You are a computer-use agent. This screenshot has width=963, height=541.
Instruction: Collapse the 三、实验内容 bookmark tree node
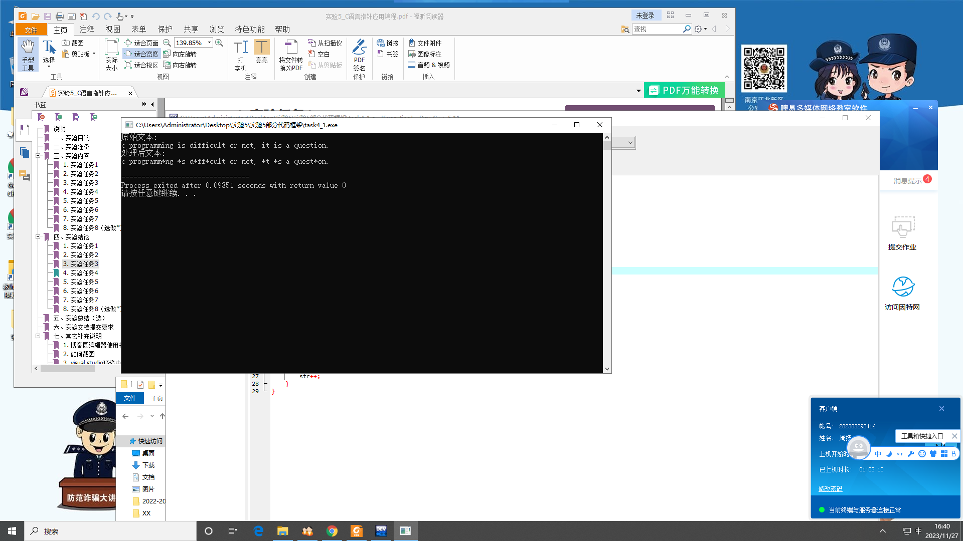point(38,156)
